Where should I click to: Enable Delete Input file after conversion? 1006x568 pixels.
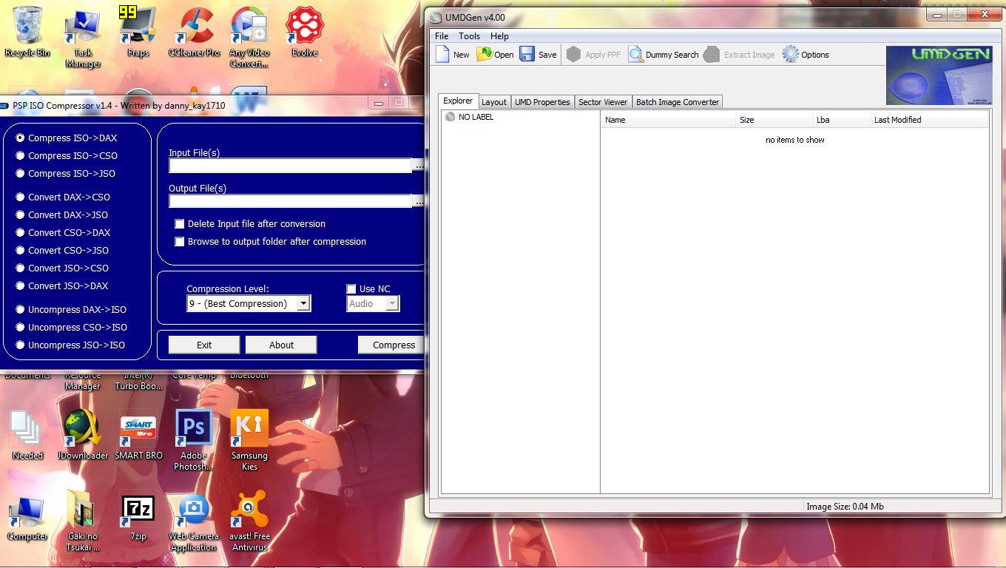click(179, 224)
